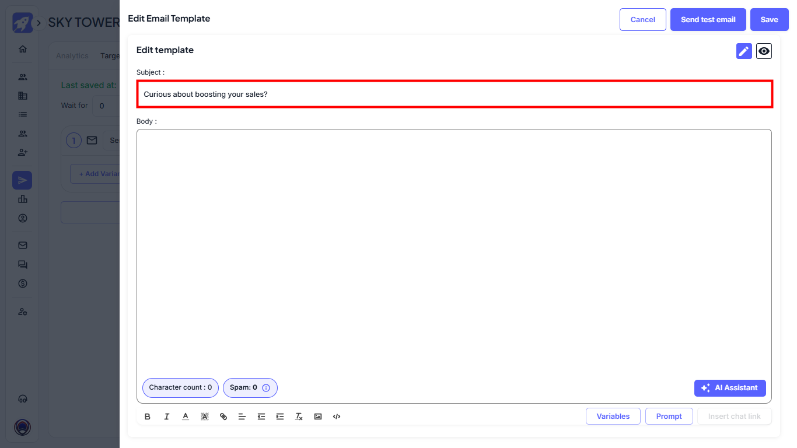The width and height of the screenshot is (797, 448).
Task: Save the email template
Action: (769, 19)
